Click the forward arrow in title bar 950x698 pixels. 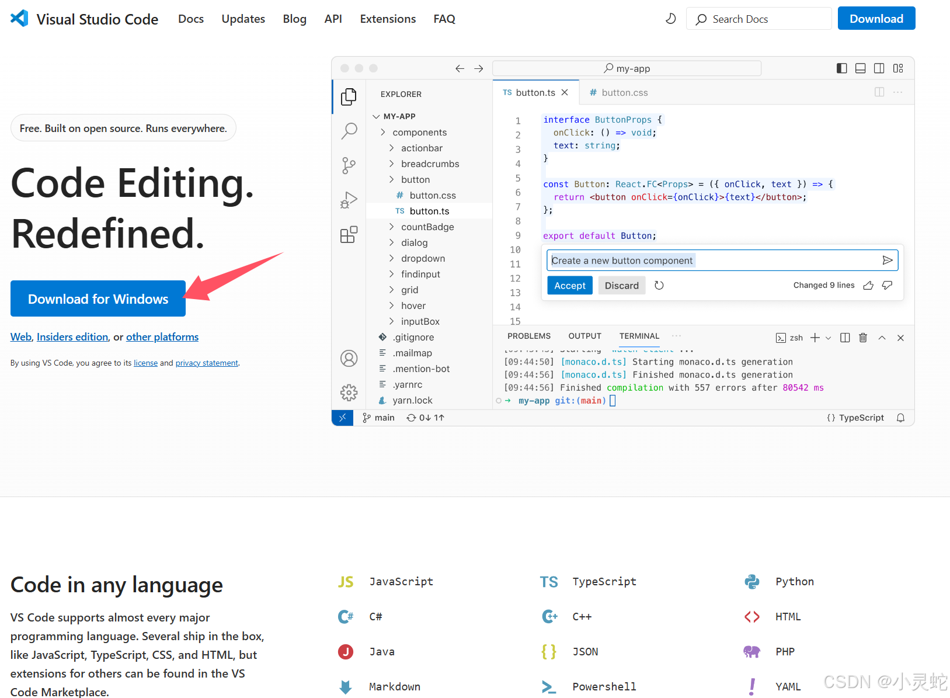[x=479, y=68]
